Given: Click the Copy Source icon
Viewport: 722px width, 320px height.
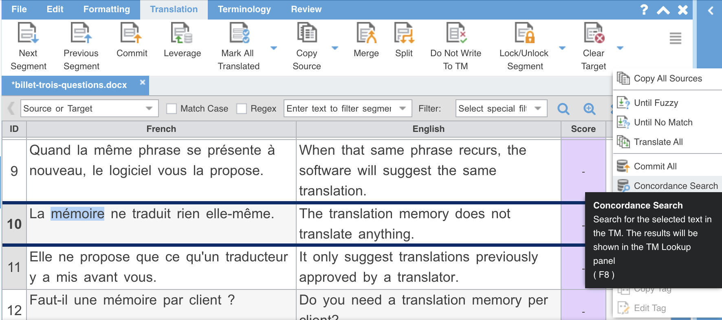Looking at the screenshot, I should click(307, 33).
